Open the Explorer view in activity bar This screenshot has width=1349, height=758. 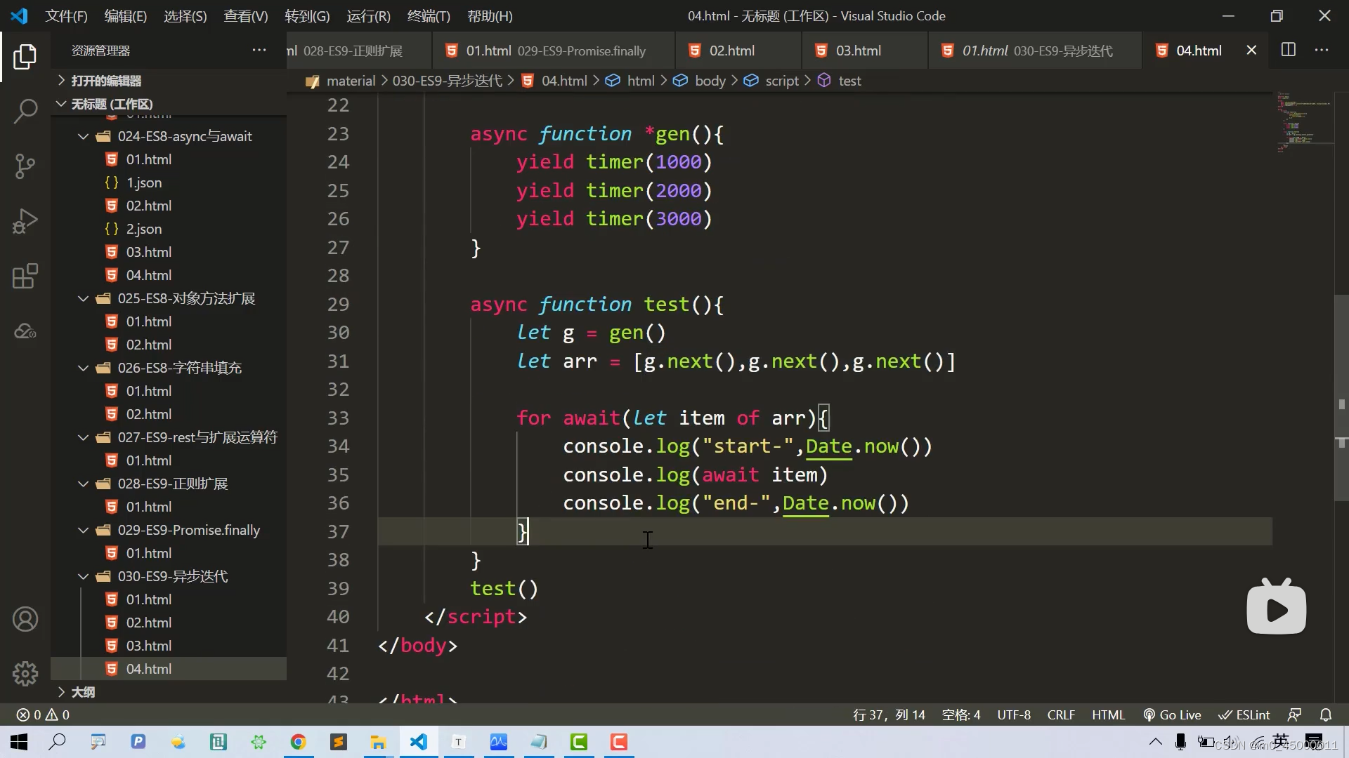(25, 56)
